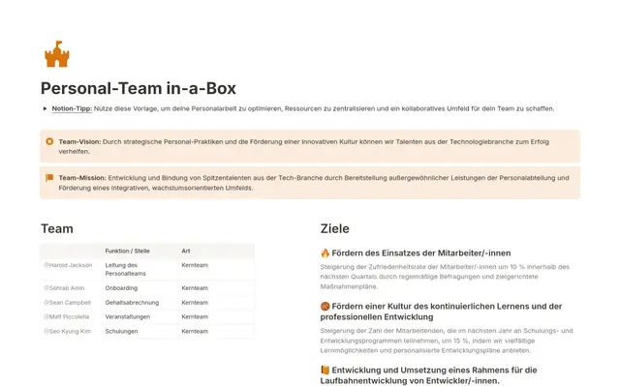
Task: Open the Sean Campbell person mention
Action: click(67, 303)
